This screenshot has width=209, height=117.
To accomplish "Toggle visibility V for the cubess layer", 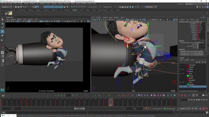I will tap(181, 69).
